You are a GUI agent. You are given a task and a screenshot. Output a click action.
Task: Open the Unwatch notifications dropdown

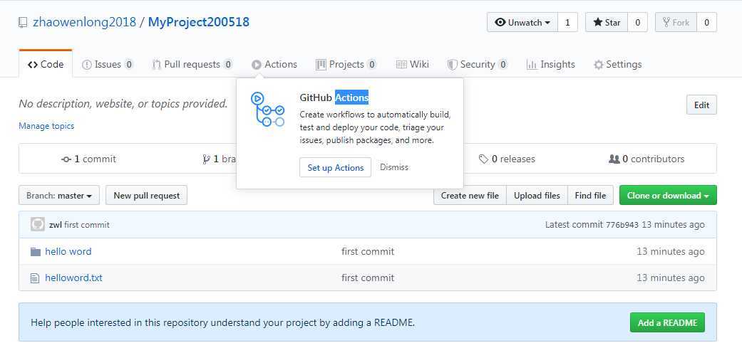522,22
